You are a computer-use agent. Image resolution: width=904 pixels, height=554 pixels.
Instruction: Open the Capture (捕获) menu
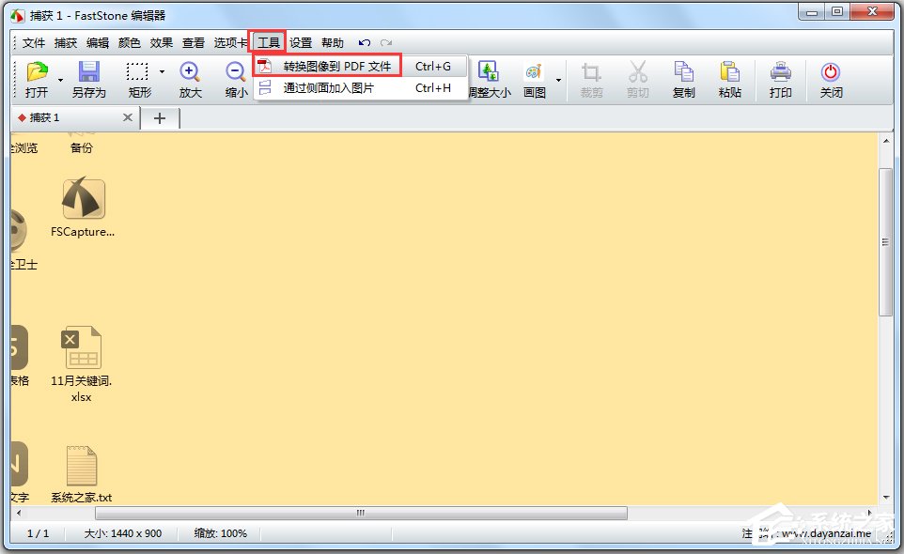66,42
